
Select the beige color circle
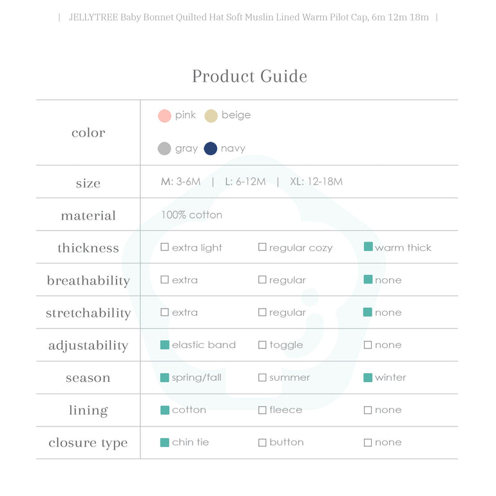tap(211, 116)
